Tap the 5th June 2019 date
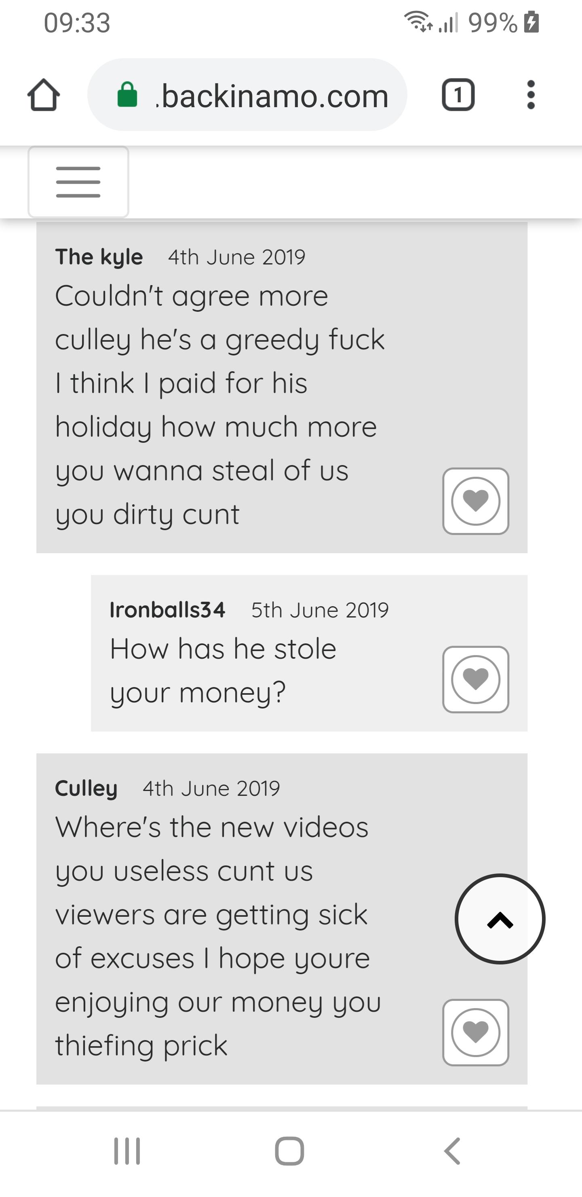 coord(320,610)
